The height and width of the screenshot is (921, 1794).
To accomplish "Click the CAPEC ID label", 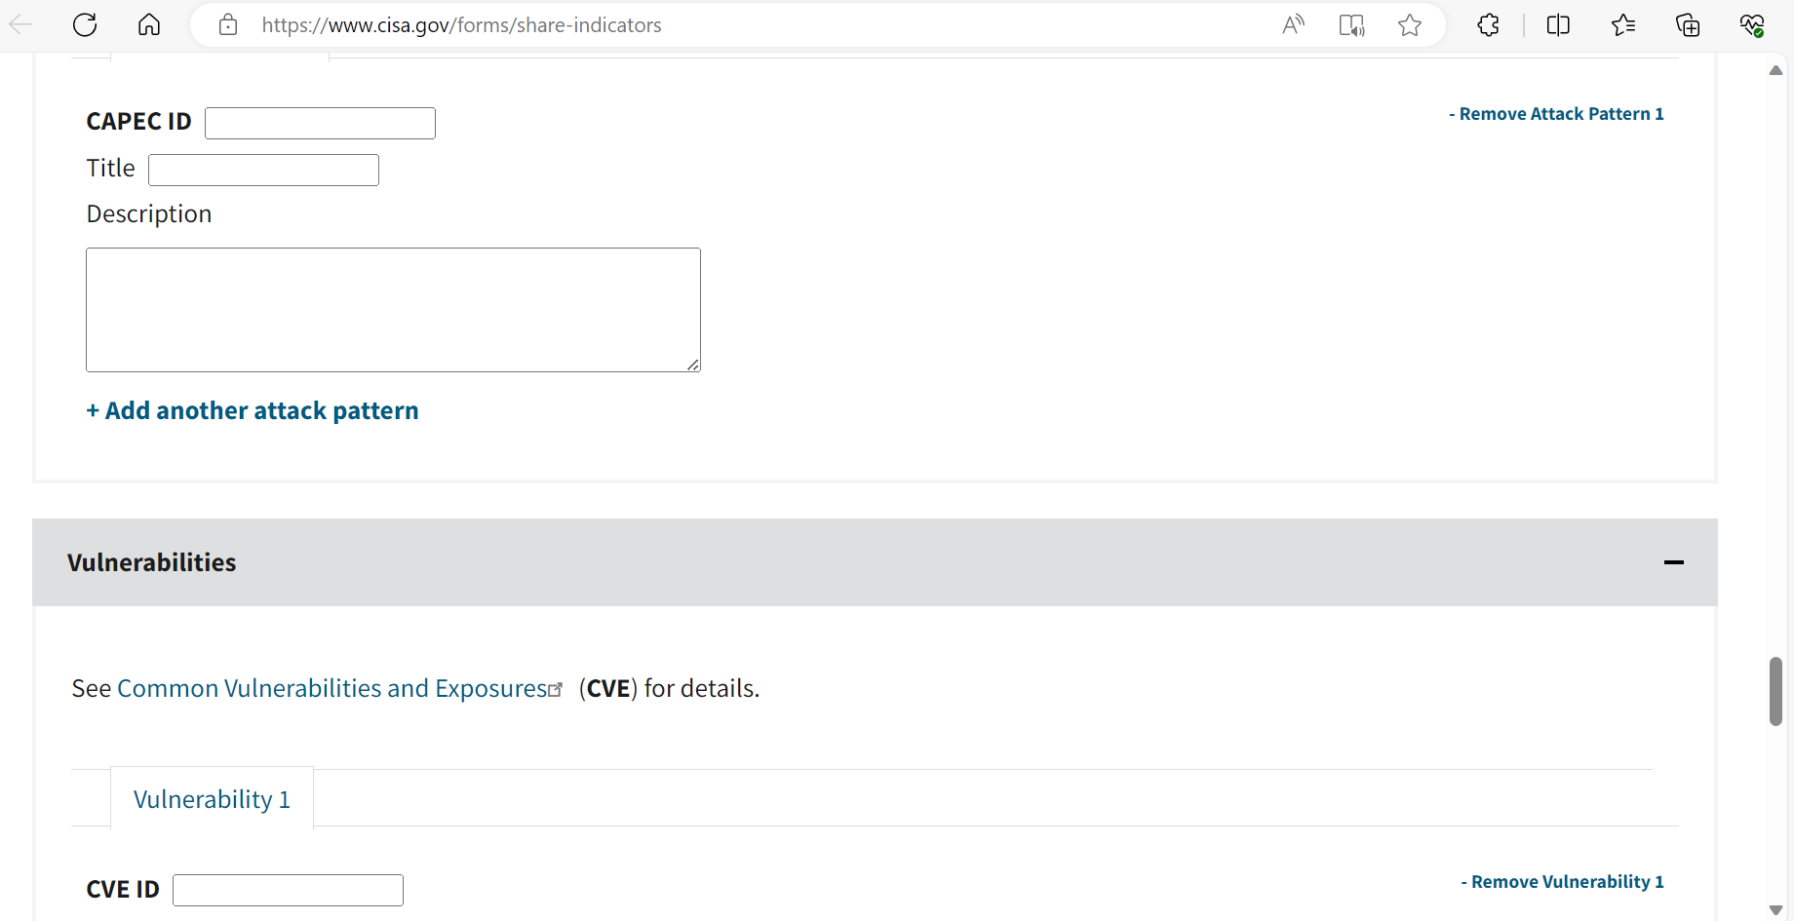I will point(138,122).
